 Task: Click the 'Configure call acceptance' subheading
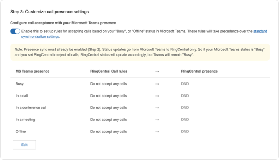tap(63, 23)
